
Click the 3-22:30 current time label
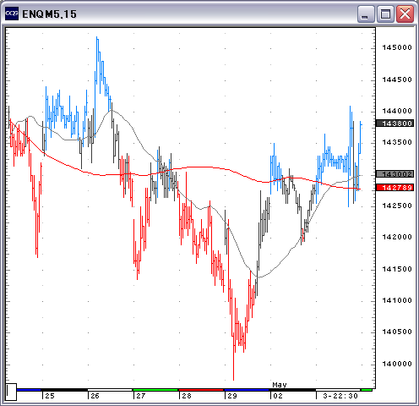pos(340,396)
